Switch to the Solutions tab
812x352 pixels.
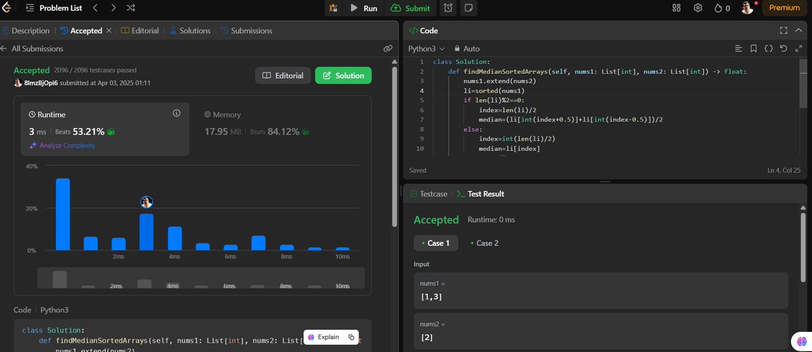coord(190,30)
